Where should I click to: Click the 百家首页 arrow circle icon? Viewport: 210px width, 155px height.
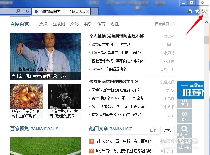click(x=172, y=24)
